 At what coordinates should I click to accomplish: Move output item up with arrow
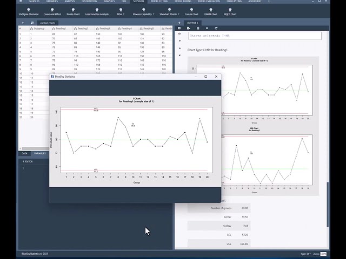coord(179,41)
